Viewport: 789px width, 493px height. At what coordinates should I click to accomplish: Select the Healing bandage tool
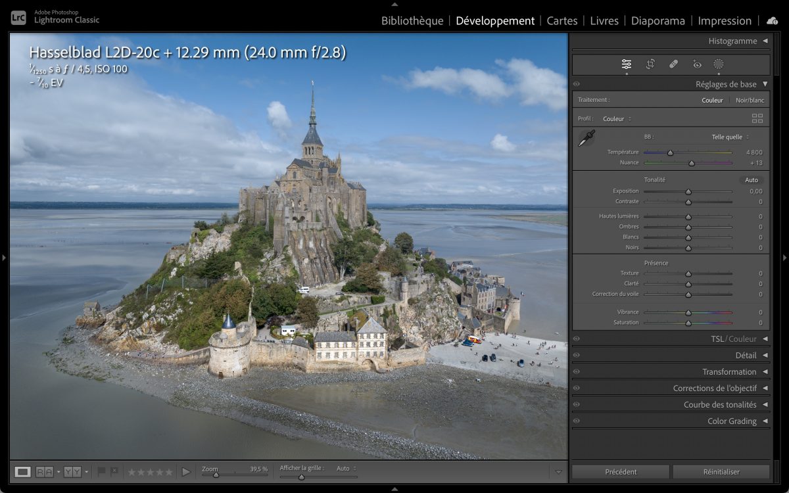tap(673, 64)
